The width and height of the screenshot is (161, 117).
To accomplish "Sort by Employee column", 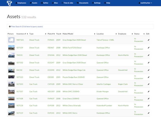I will tap(125, 34).
